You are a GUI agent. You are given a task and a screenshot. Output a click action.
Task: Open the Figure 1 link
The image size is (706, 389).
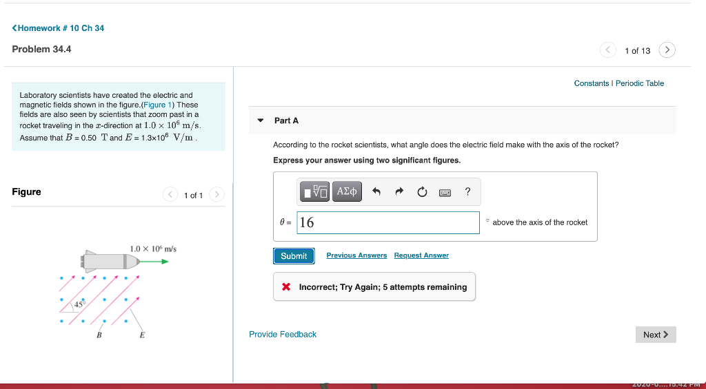click(x=158, y=105)
